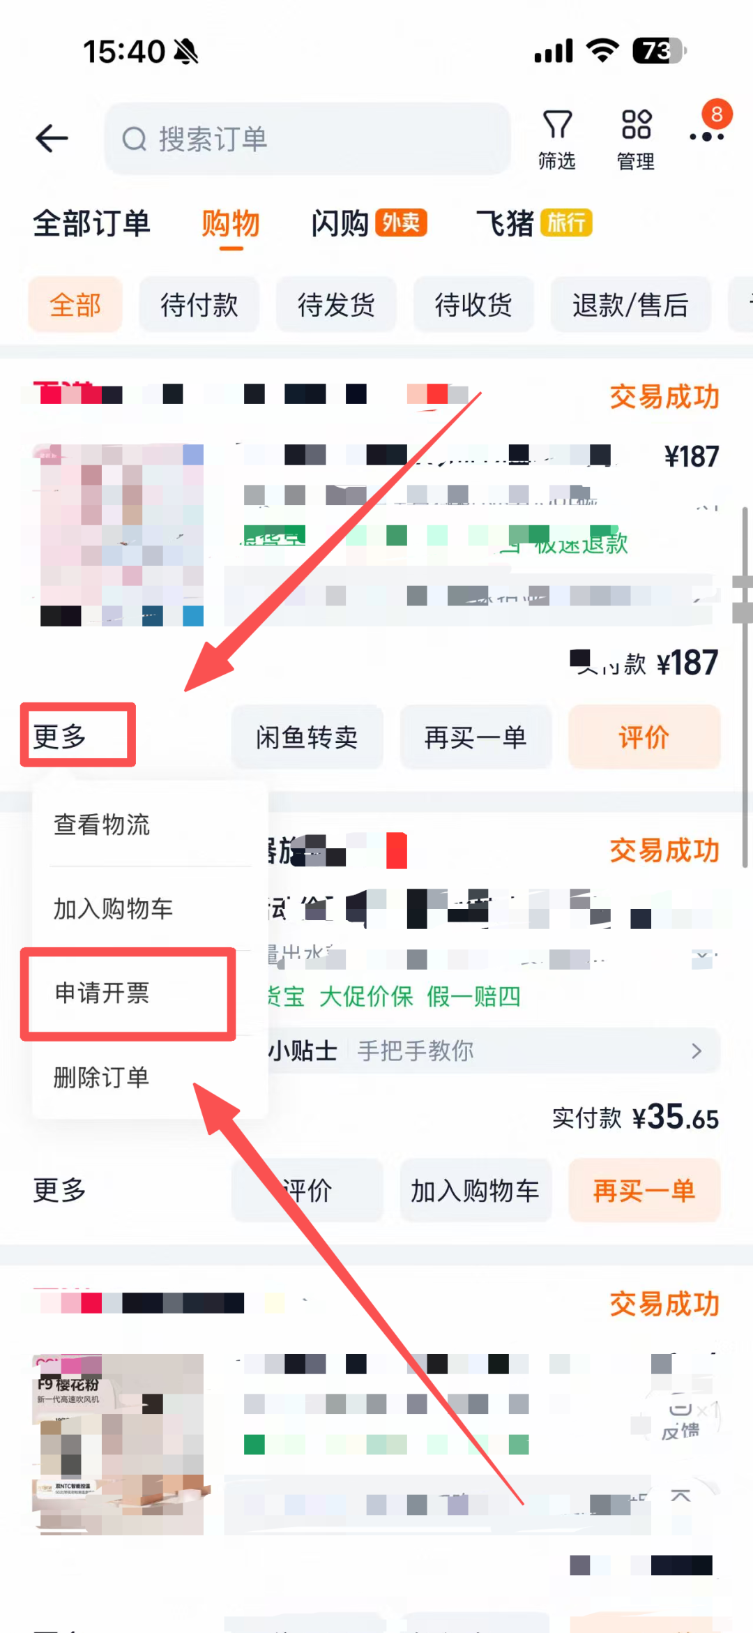Select the 待付款 filter chip
Screen dimensions: 753x1633
click(x=199, y=305)
